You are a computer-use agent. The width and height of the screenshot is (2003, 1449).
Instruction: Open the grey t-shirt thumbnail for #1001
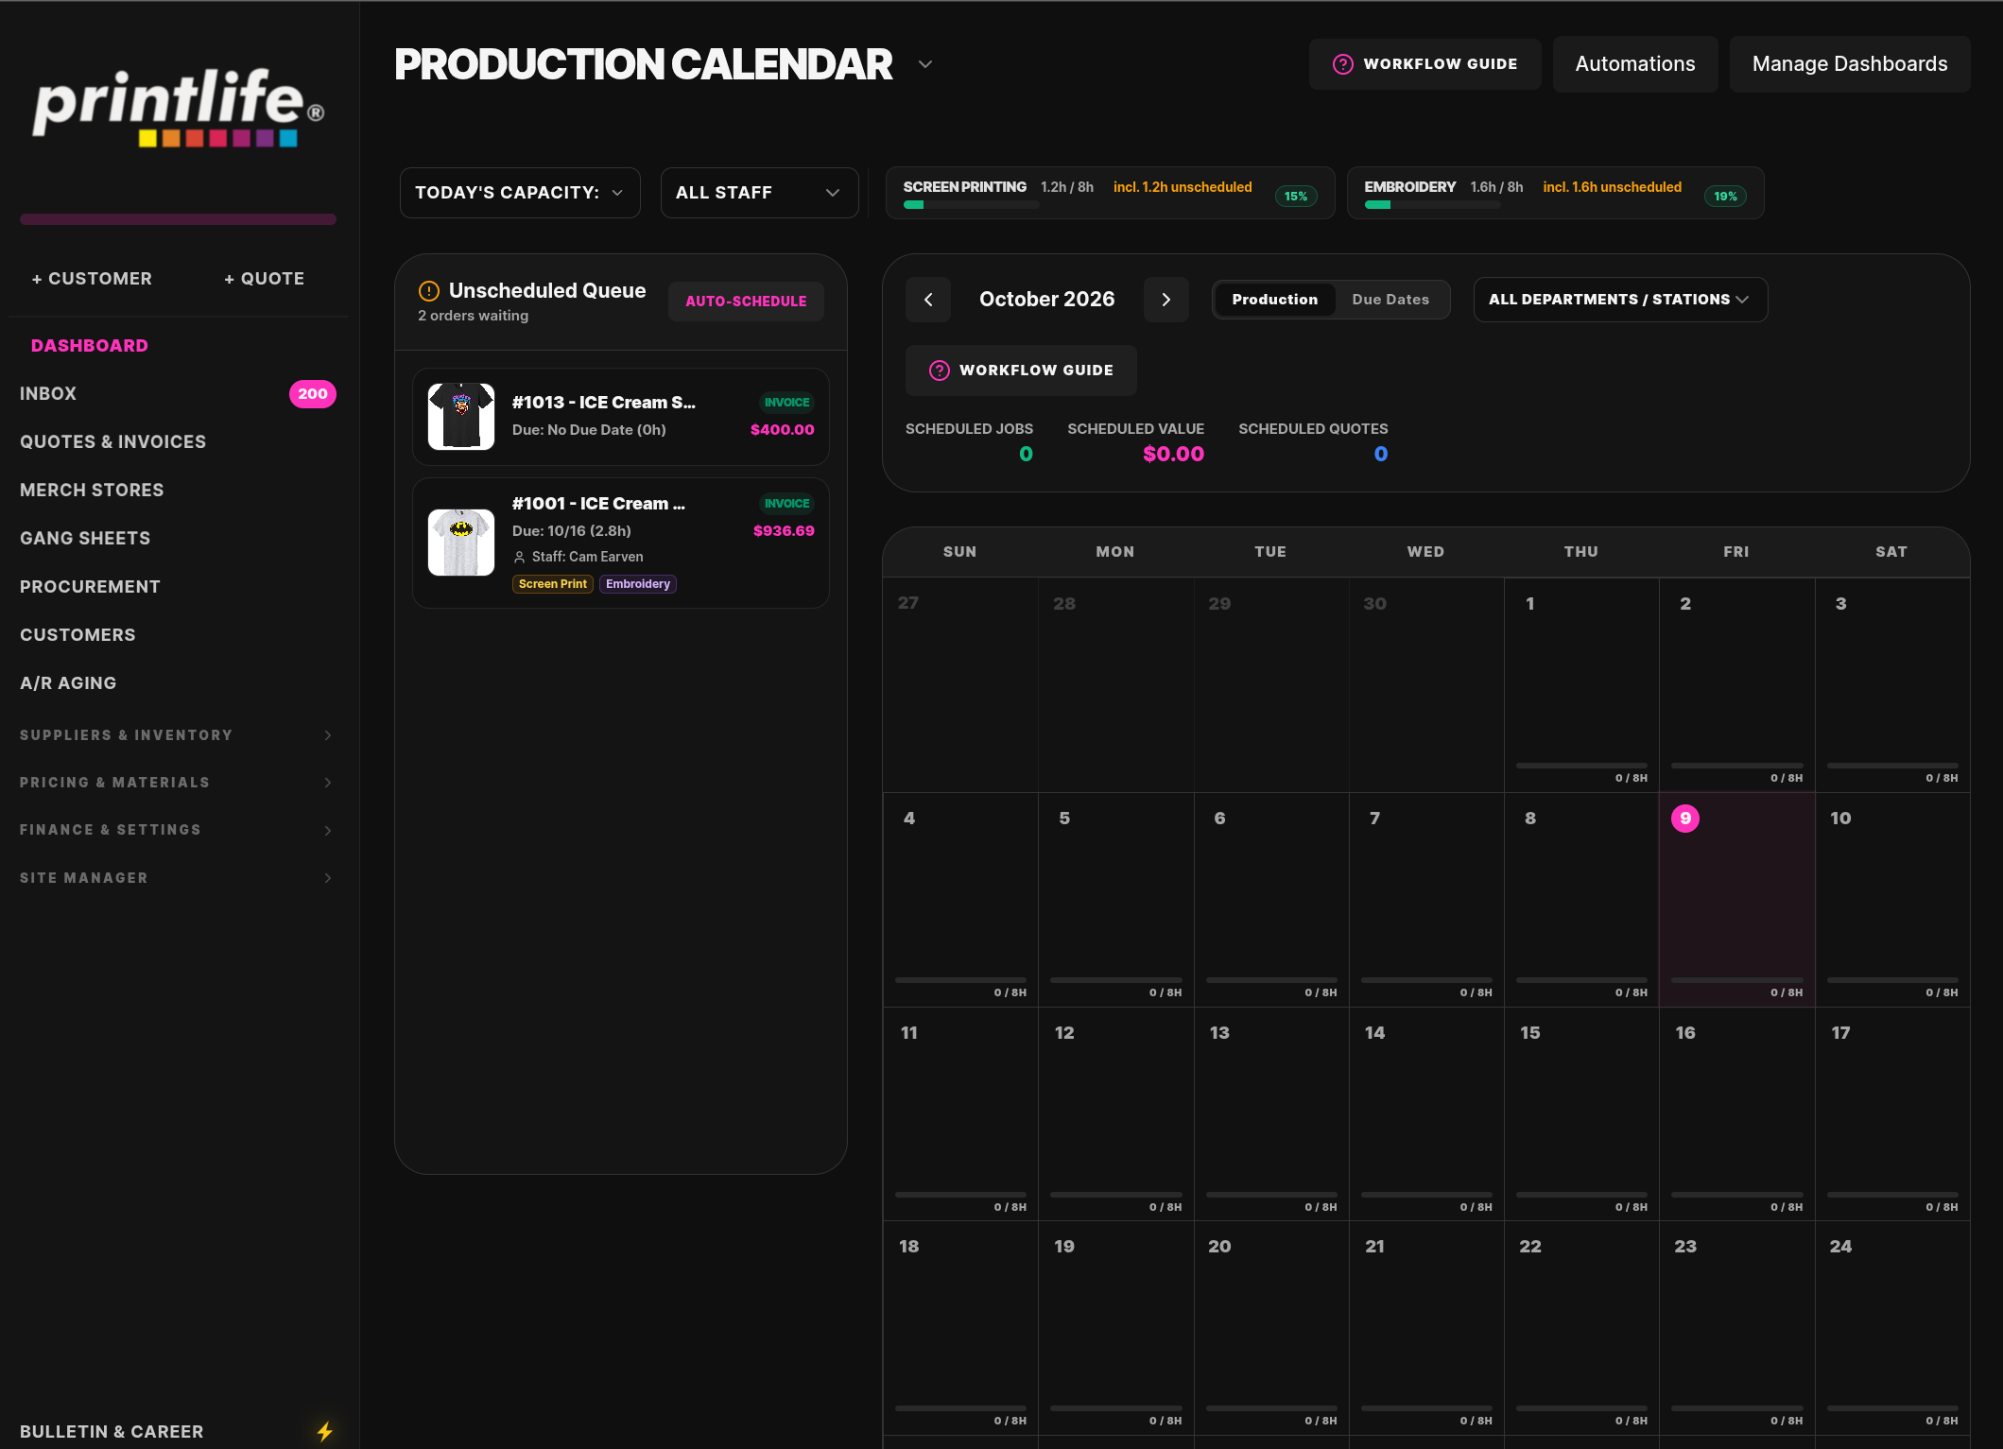click(461, 543)
